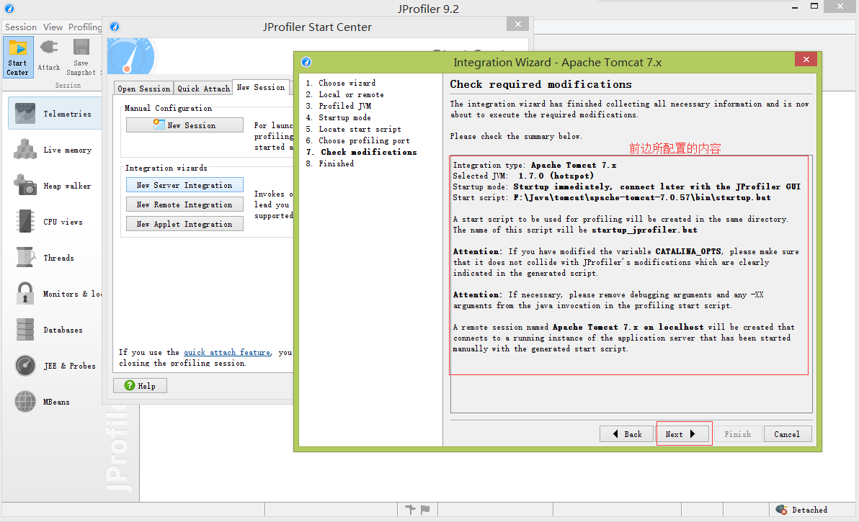The image size is (859, 522).
Task: Open the Monitors & locks padlock icon
Action: click(x=25, y=293)
